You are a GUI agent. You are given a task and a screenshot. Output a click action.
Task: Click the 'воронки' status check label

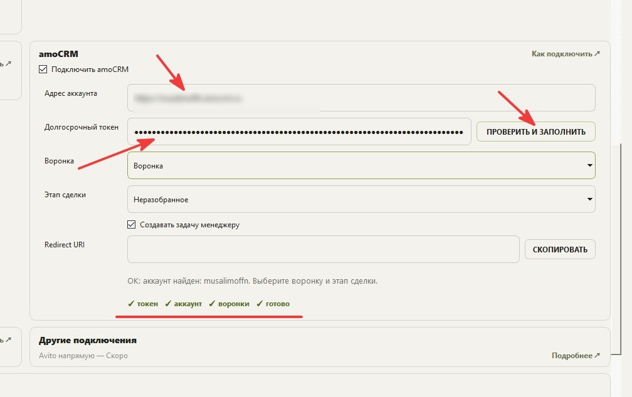pyautogui.click(x=229, y=304)
